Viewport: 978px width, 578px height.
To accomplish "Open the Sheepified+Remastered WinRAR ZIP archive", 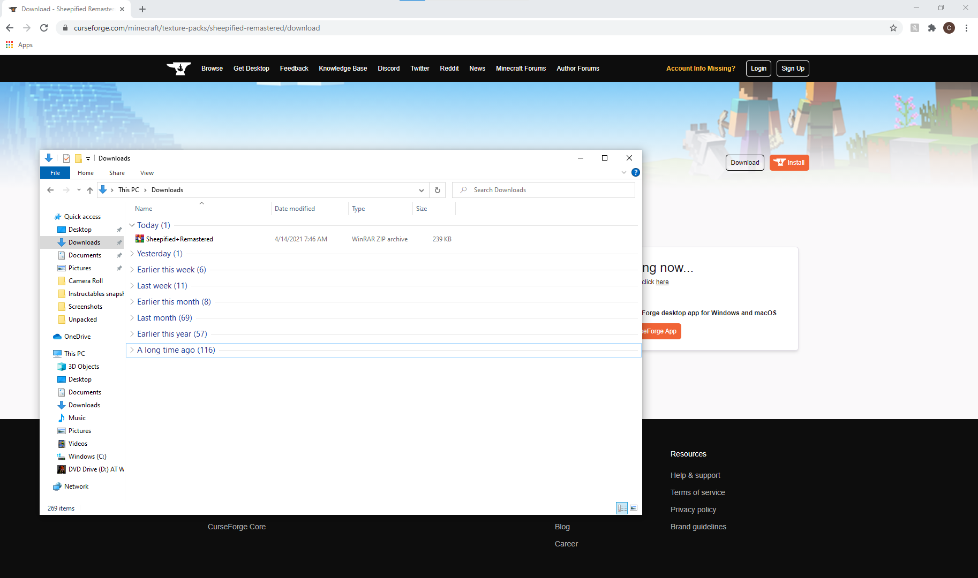I will point(179,239).
